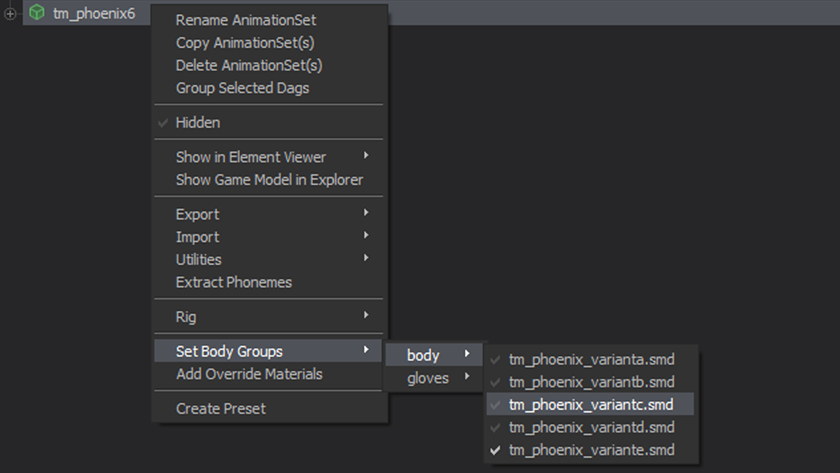Screen dimensions: 840x473
Task: Click Group Selected Dags
Action: [x=242, y=88]
